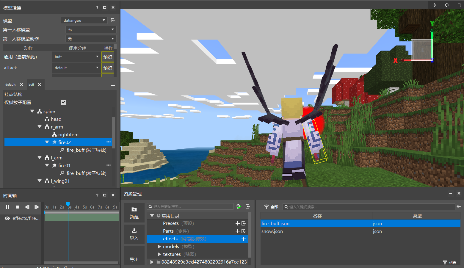
Task: Step forward one frame on timeline
Action: tap(37, 207)
